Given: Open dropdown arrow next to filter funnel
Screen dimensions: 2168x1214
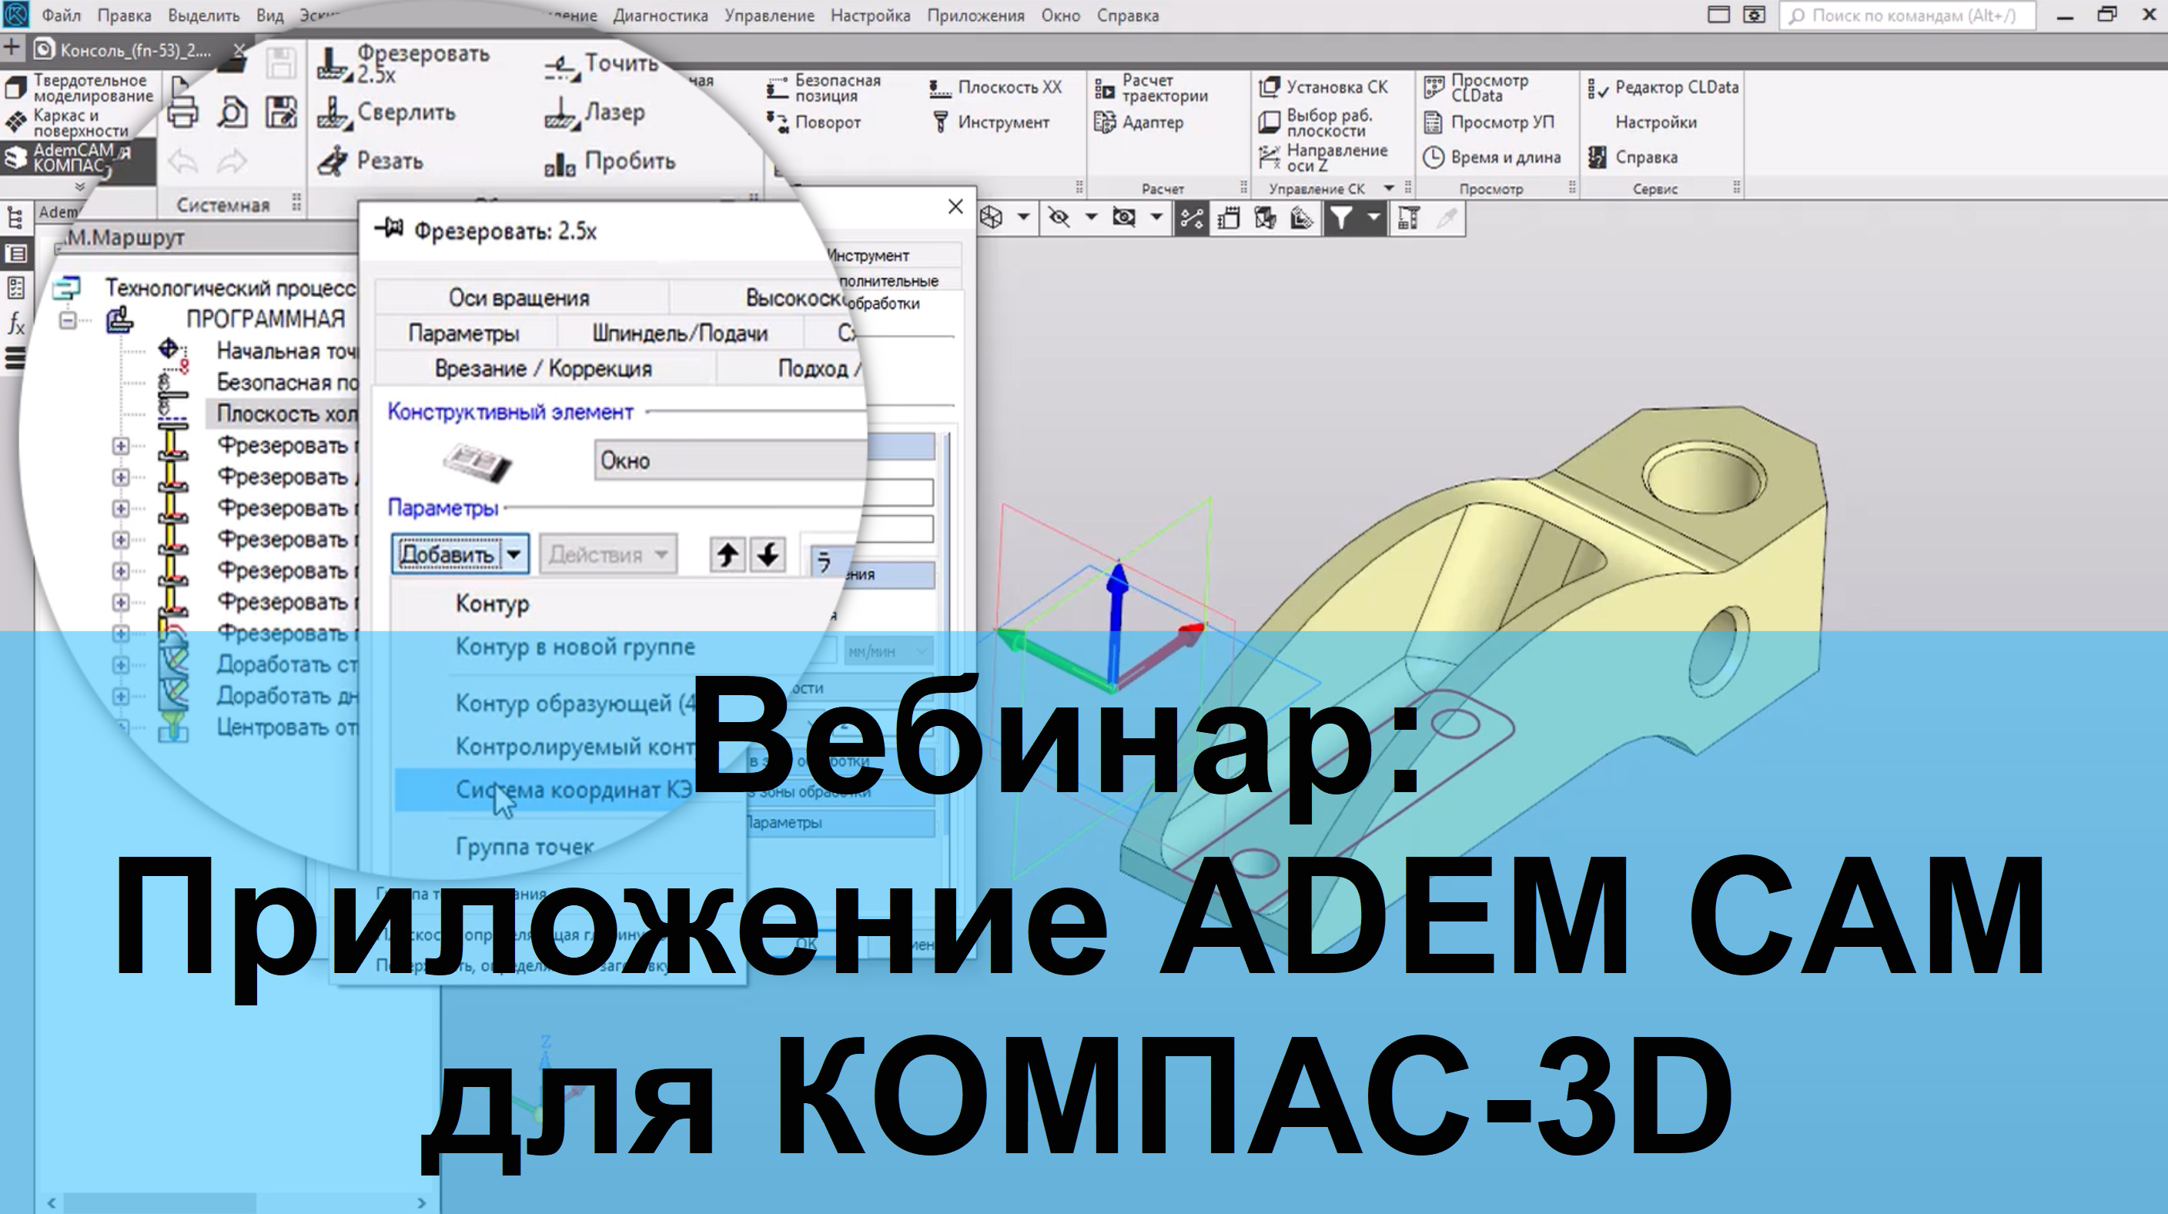Looking at the screenshot, I should coord(1373,218).
